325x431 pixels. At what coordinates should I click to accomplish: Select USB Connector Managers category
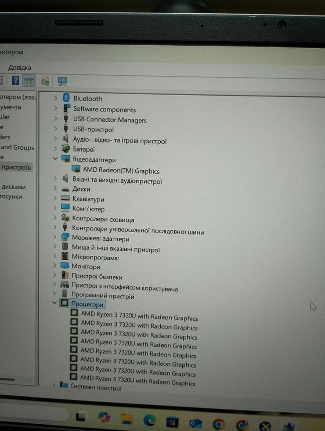click(x=110, y=120)
